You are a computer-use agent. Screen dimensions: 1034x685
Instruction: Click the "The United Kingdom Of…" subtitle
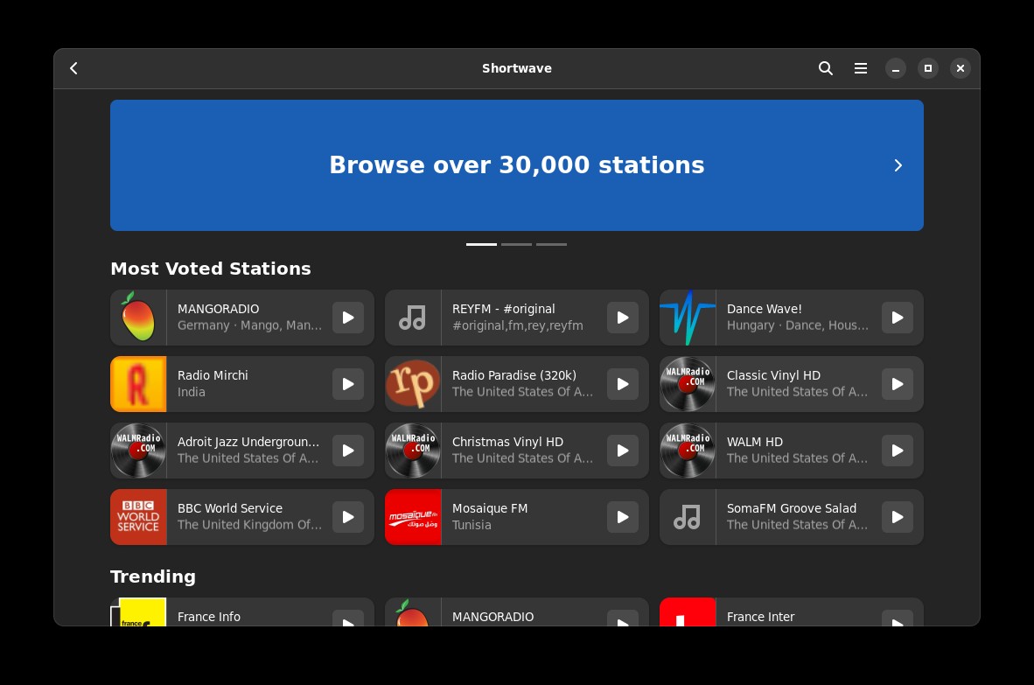(x=250, y=526)
